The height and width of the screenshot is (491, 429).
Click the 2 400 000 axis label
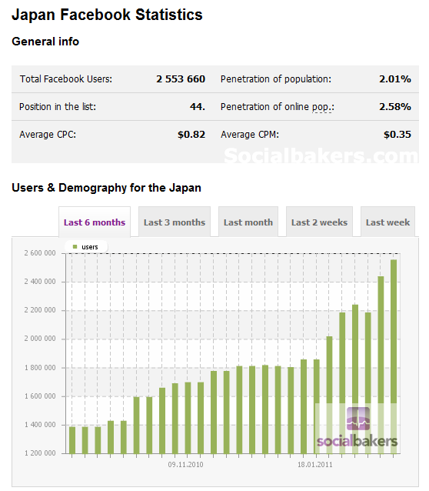point(40,282)
